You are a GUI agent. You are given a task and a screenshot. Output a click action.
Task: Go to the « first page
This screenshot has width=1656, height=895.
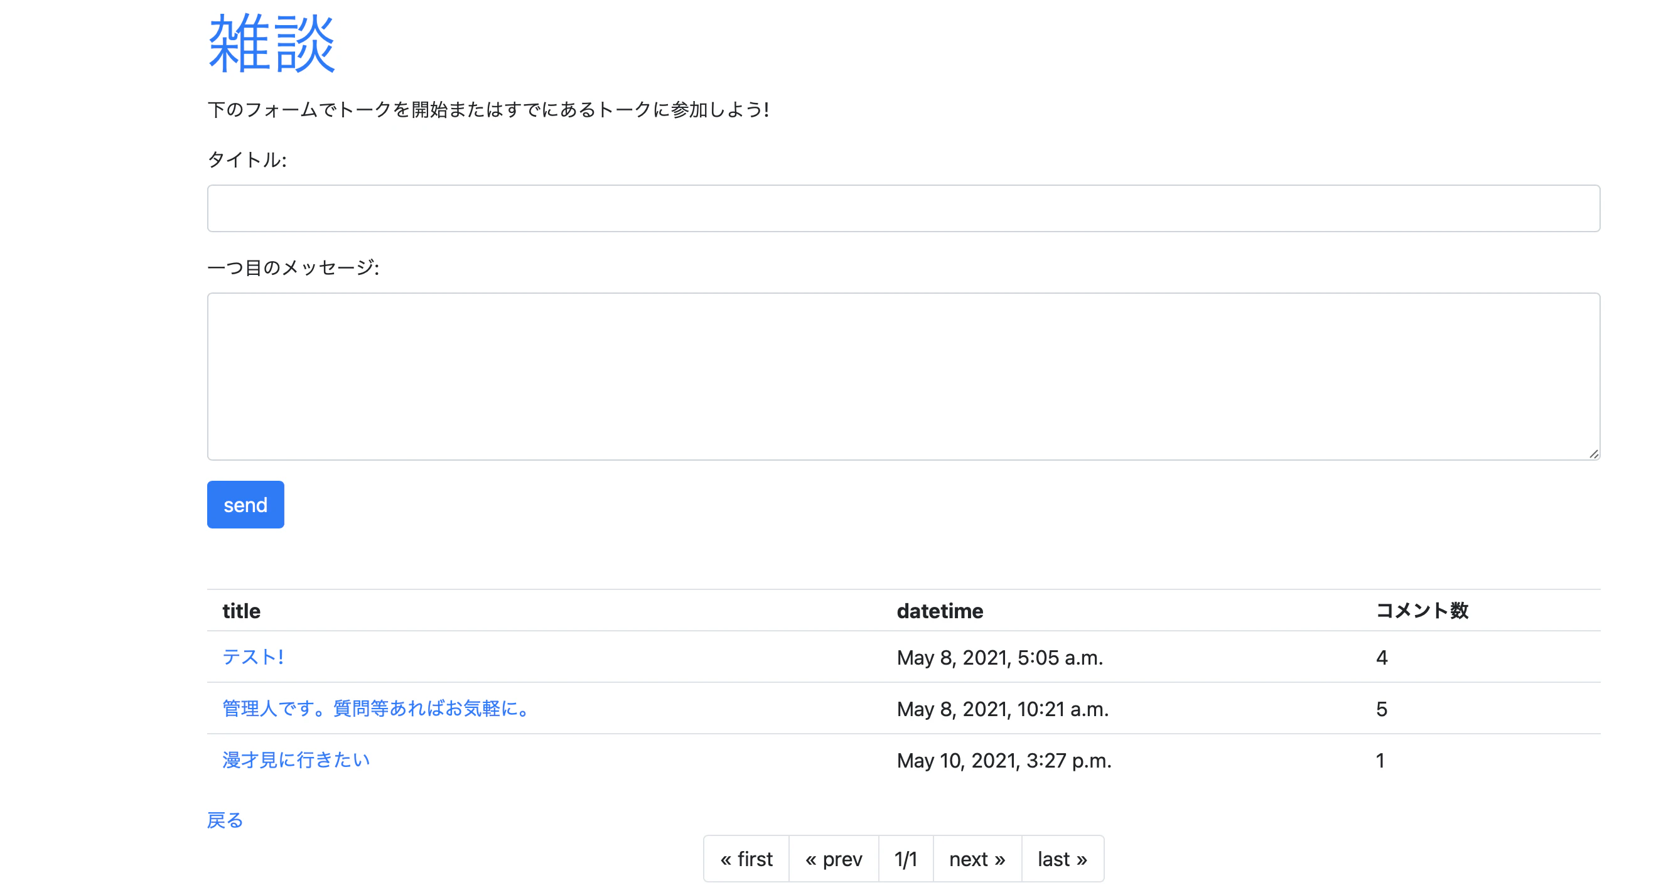[746, 859]
